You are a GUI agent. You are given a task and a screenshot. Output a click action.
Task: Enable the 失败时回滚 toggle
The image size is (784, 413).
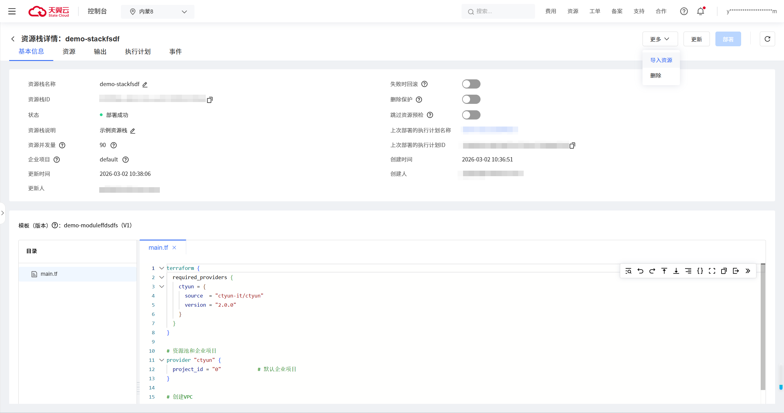pyautogui.click(x=471, y=84)
